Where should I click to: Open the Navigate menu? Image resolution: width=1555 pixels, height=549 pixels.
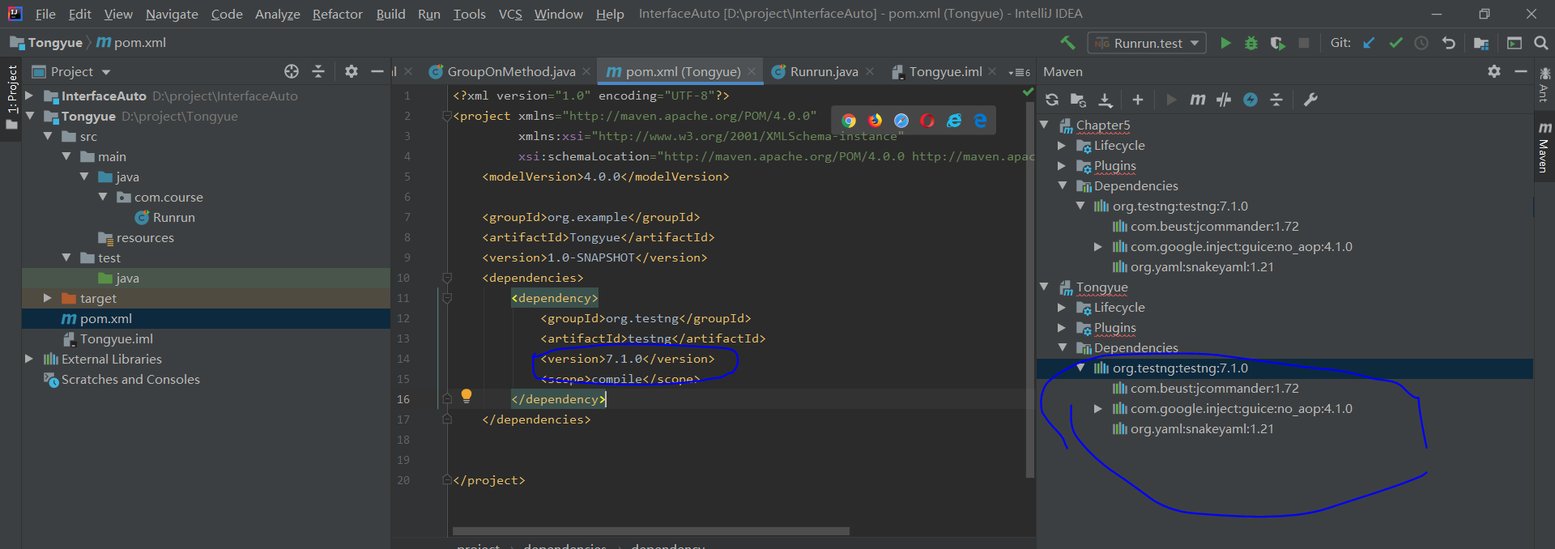pyautogui.click(x=172, y=14)
